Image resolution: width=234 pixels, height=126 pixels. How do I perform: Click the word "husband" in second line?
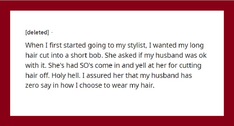click(x=169, y=55)
